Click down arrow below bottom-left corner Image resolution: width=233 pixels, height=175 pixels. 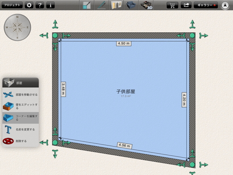click(x=55, y=154)
